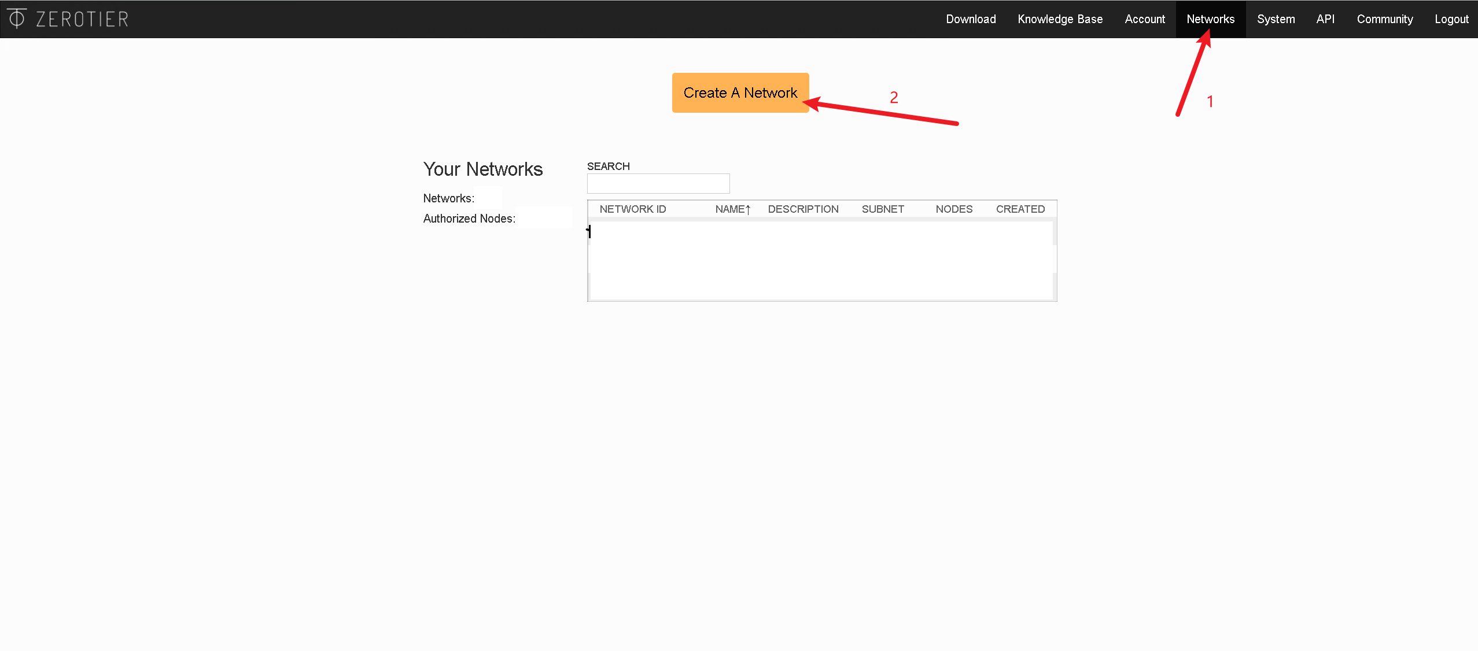The height and width of the screenshot is (651, 1478).
Task: Focus the network search field
Action: [x=658, y=184]
